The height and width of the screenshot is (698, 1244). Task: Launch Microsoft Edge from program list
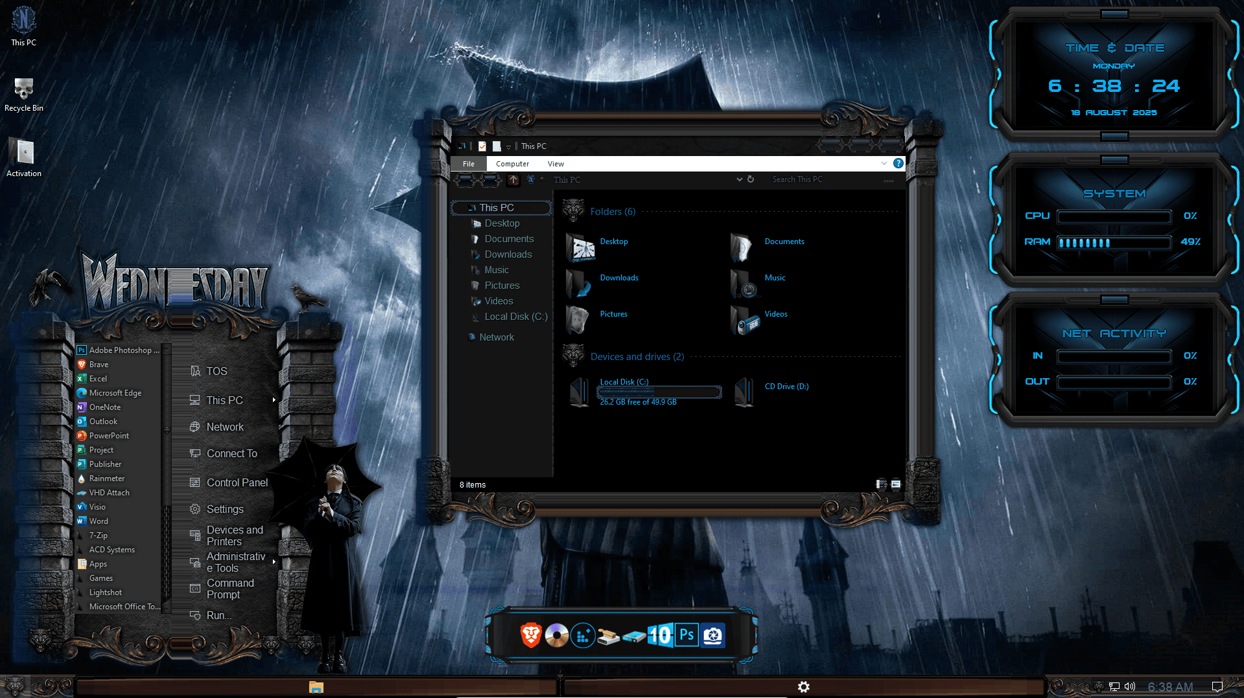(x=115, y=393)
